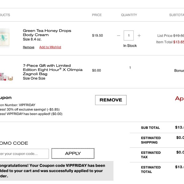
Task: Click the red Item Total amount
Action: point(178,42)
